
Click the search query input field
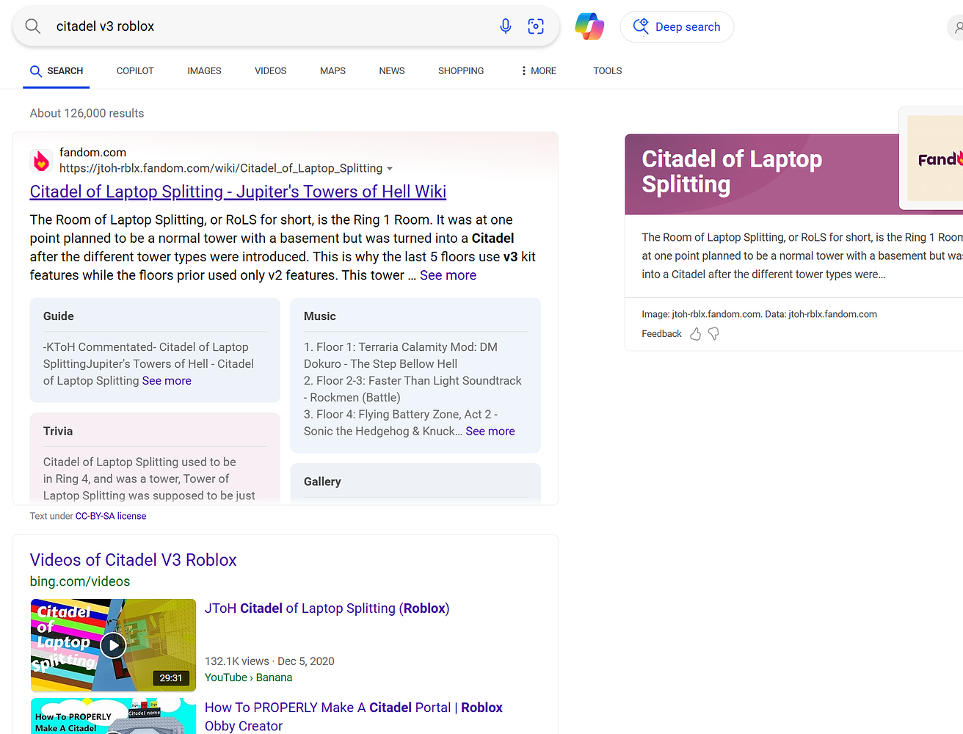[272, 26]
